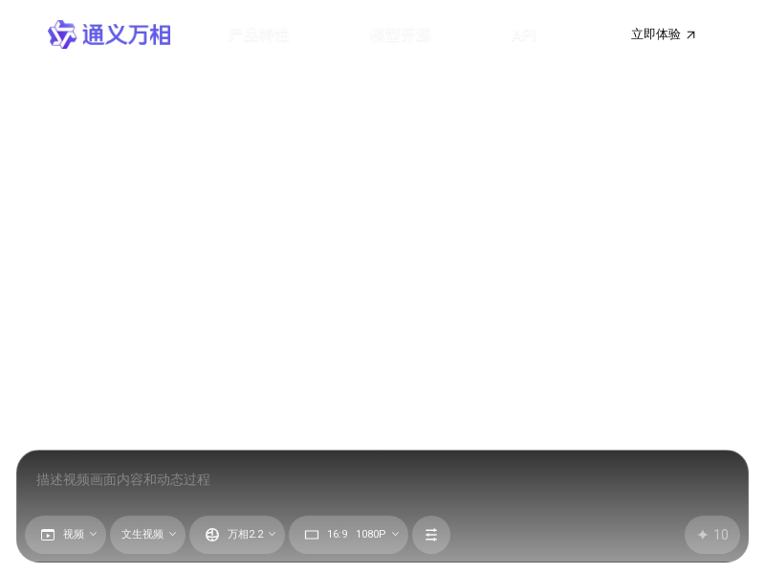Click the aspect ratio rectangle icon
Image resolution: width=765 pixels, height=574 pixels.
[312, 535]
